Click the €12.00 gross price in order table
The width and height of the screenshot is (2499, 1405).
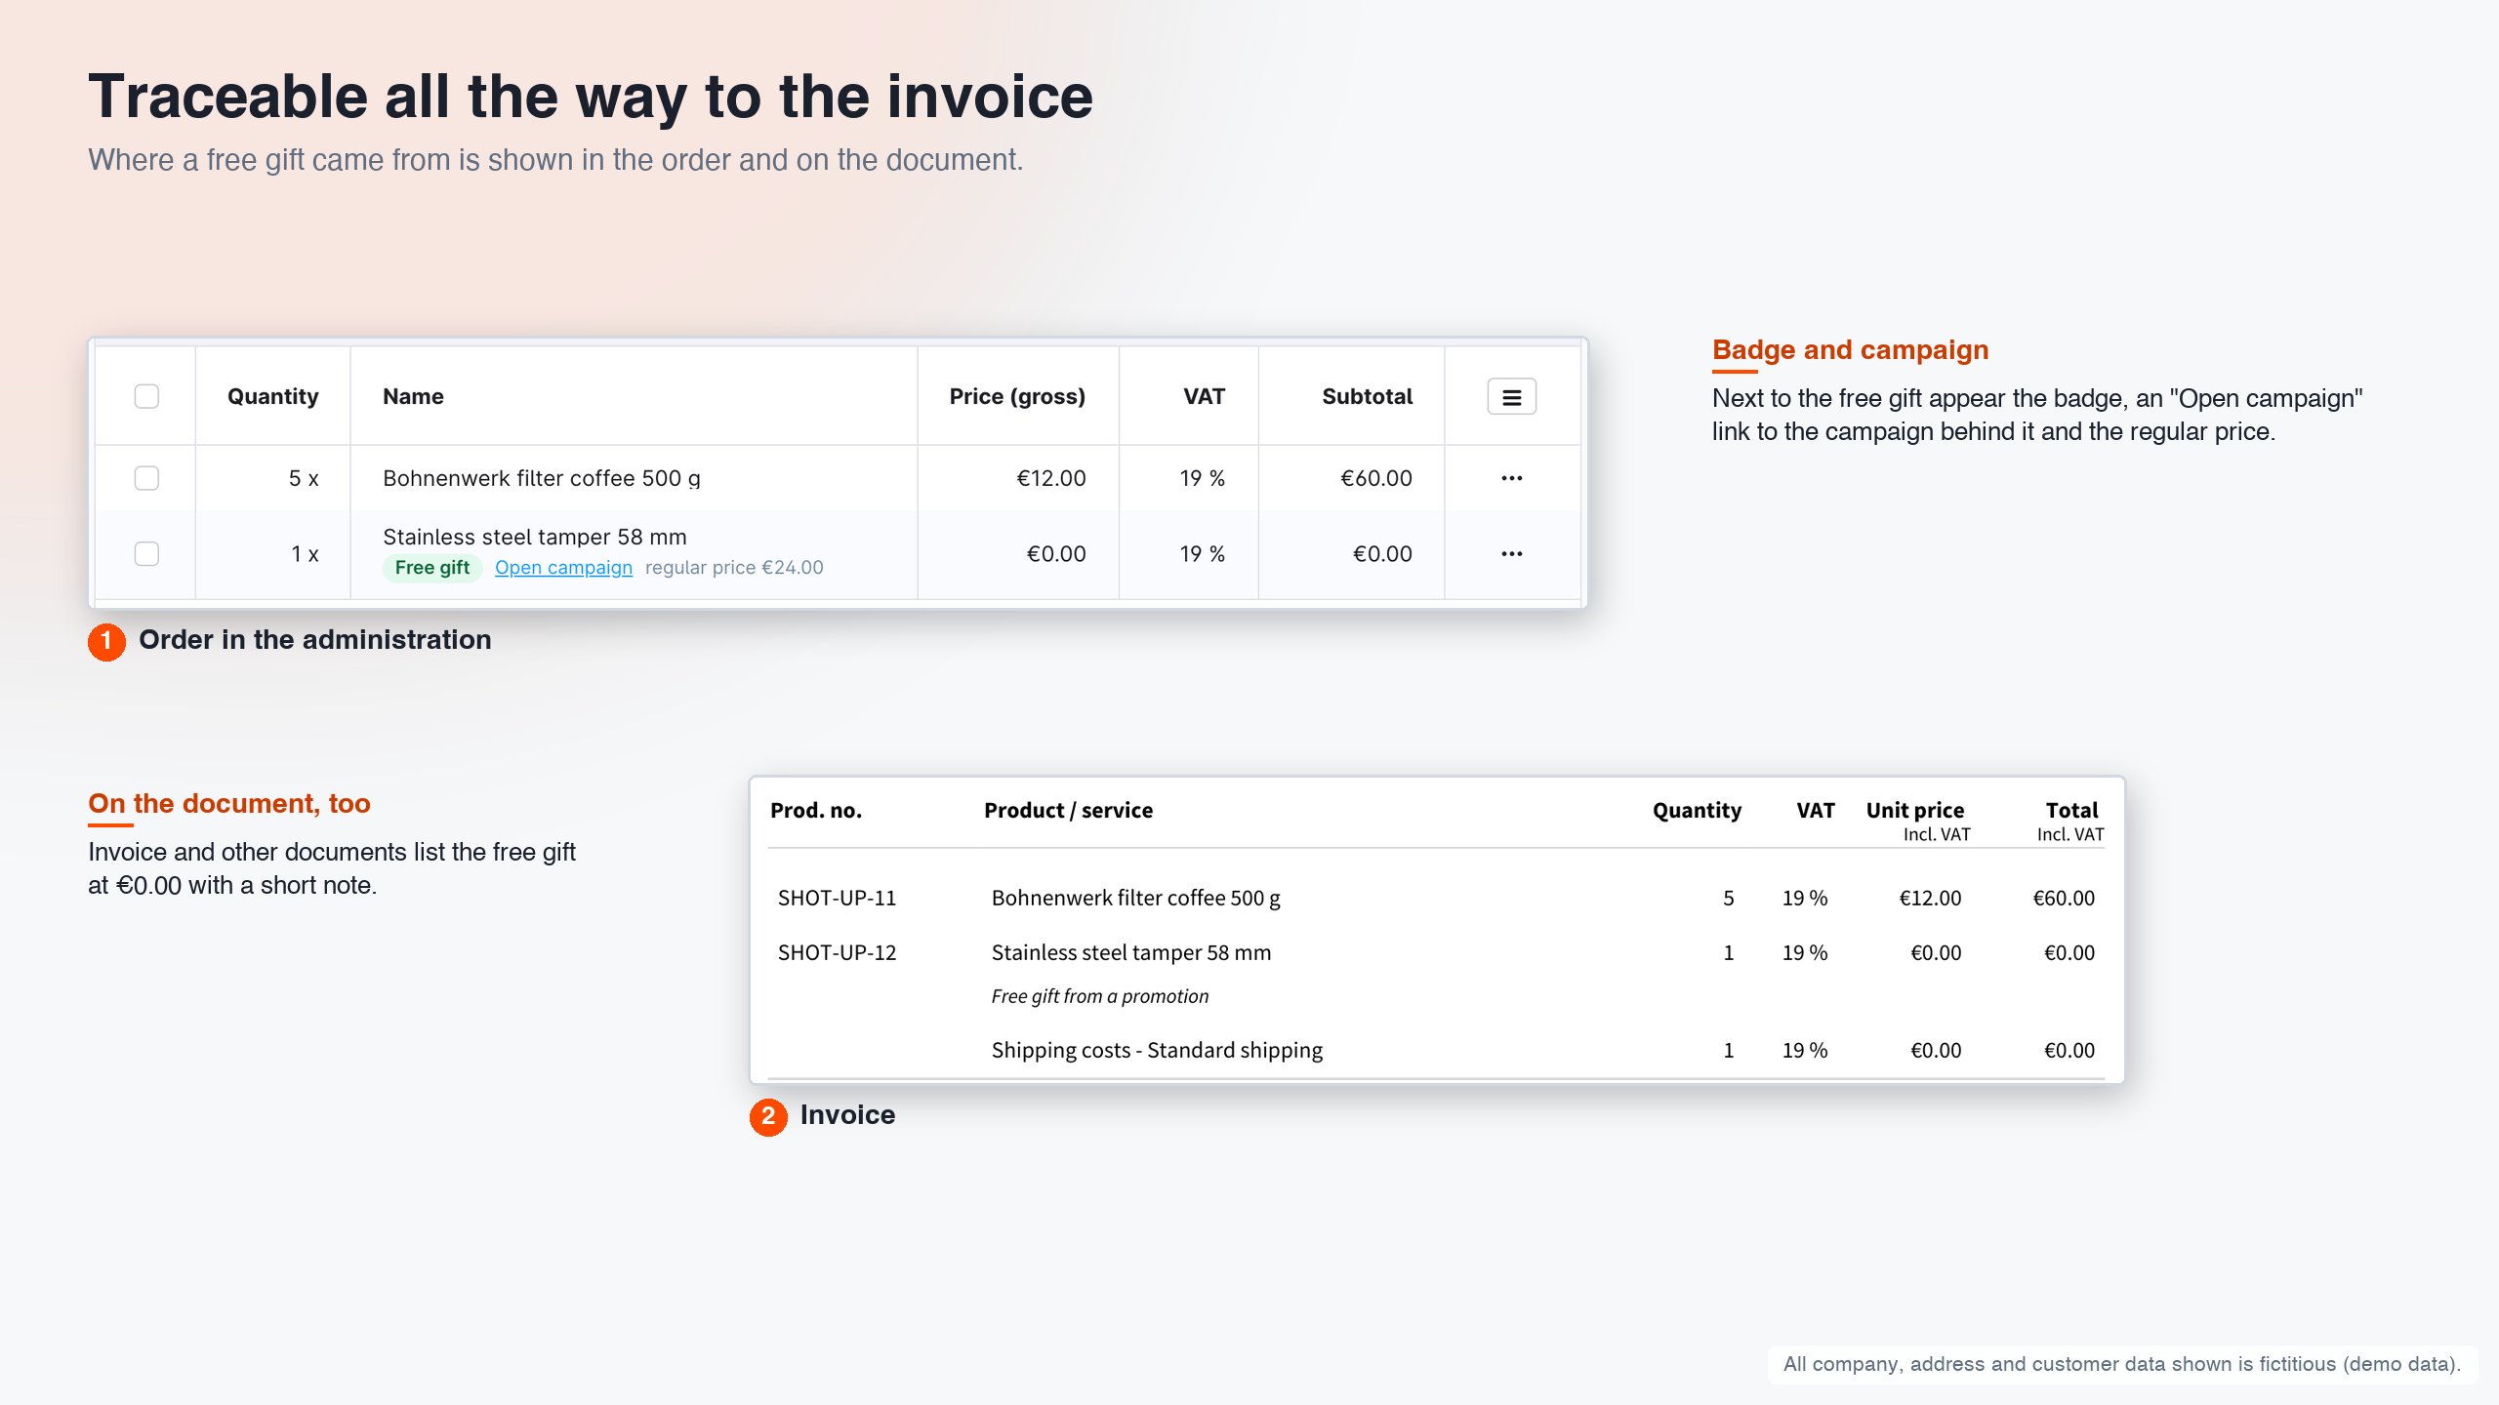pyautogui.click(x=1051, y=478)
